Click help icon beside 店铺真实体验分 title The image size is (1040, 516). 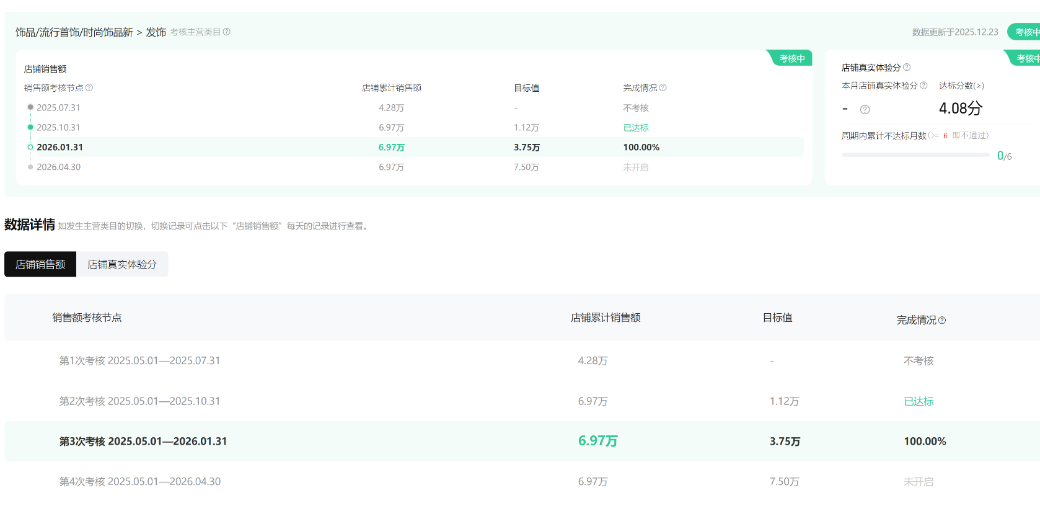pyautogui.click(x=907, y=67)
